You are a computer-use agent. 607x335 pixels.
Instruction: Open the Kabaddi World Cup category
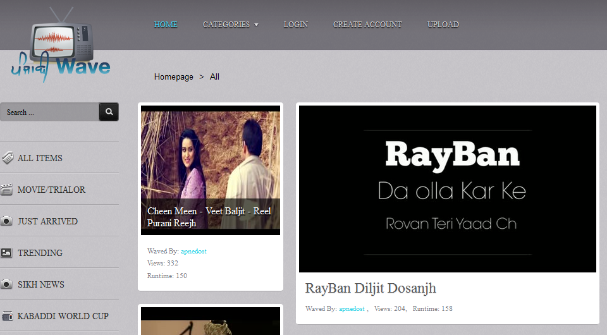(63, 316)
